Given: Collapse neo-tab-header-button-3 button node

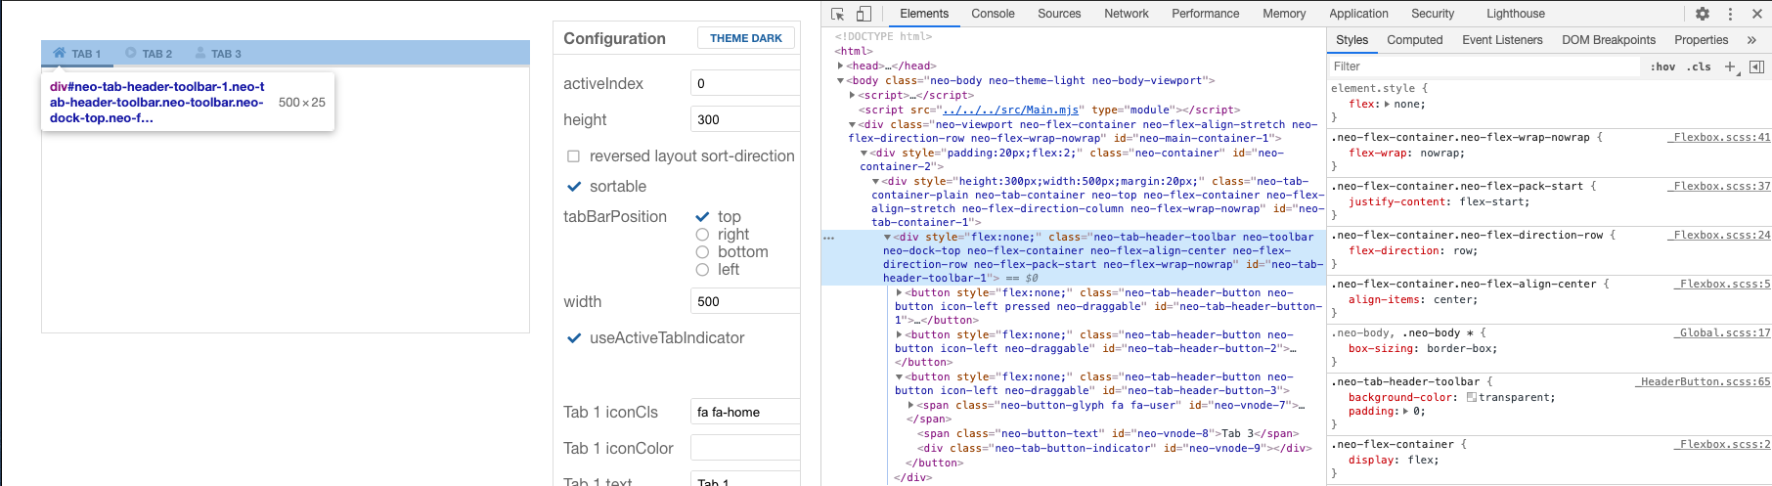Looking at the screenshot, I should point(899,377).
